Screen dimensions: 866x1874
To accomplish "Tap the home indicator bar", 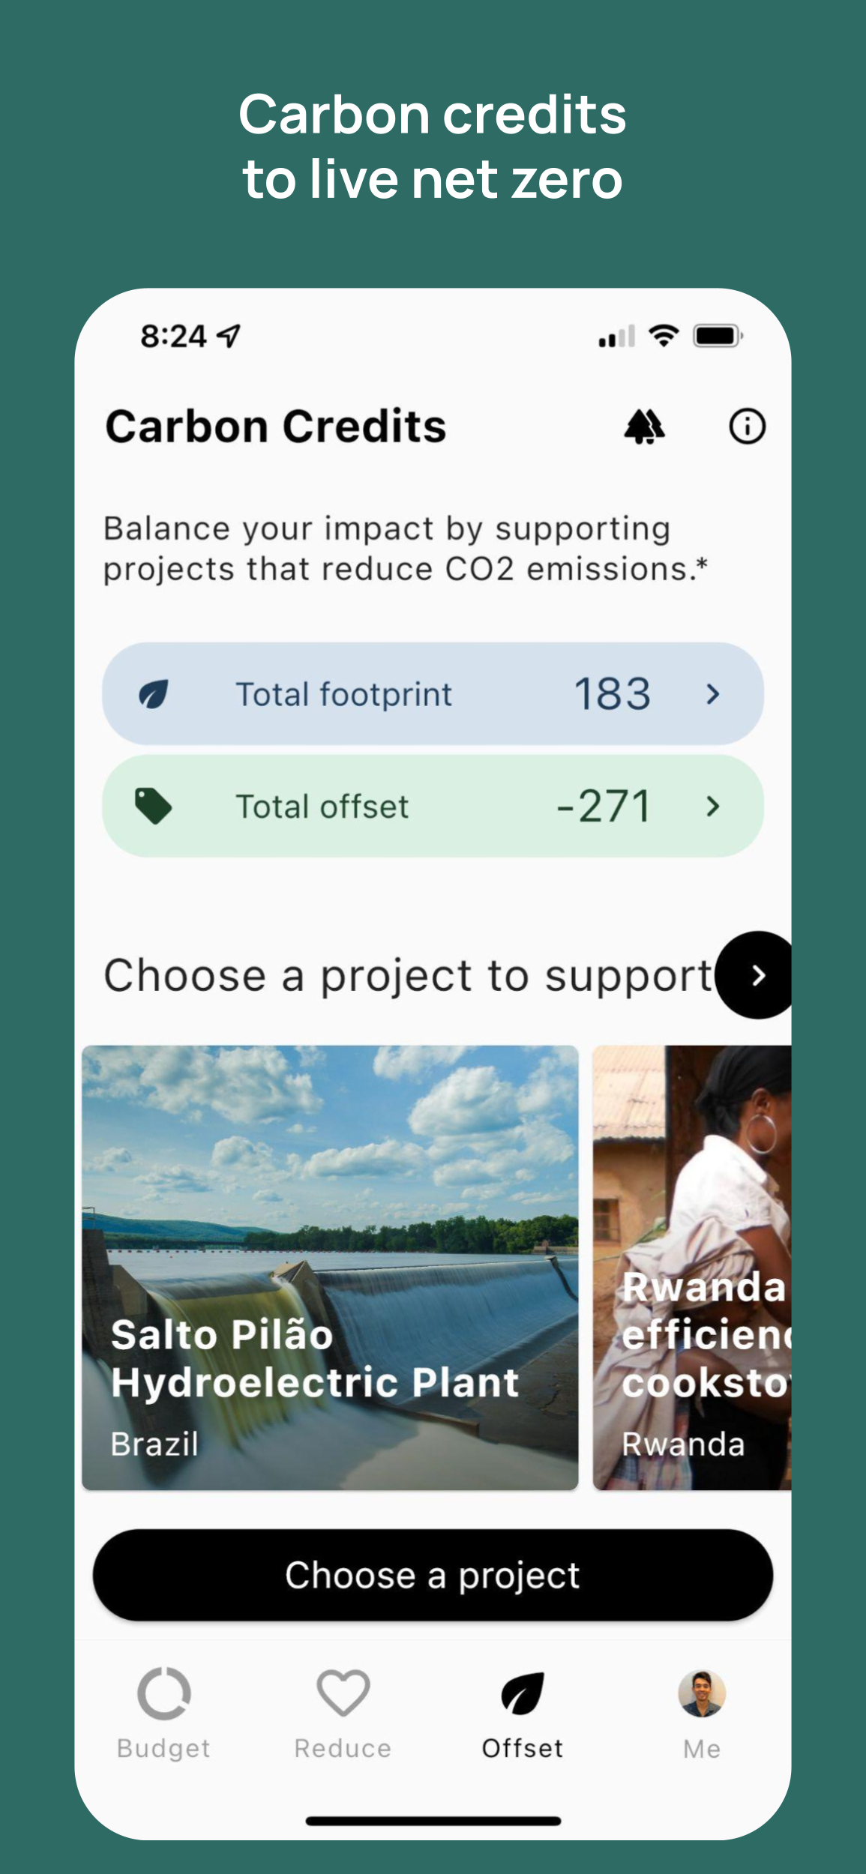I will [433, 1821].
